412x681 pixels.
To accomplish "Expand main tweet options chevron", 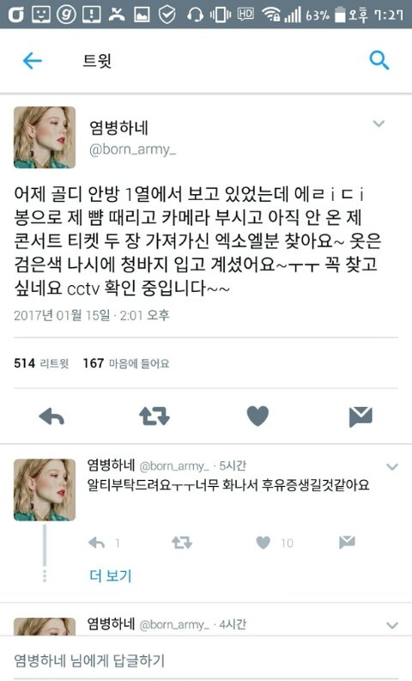I will click(379, 124).
